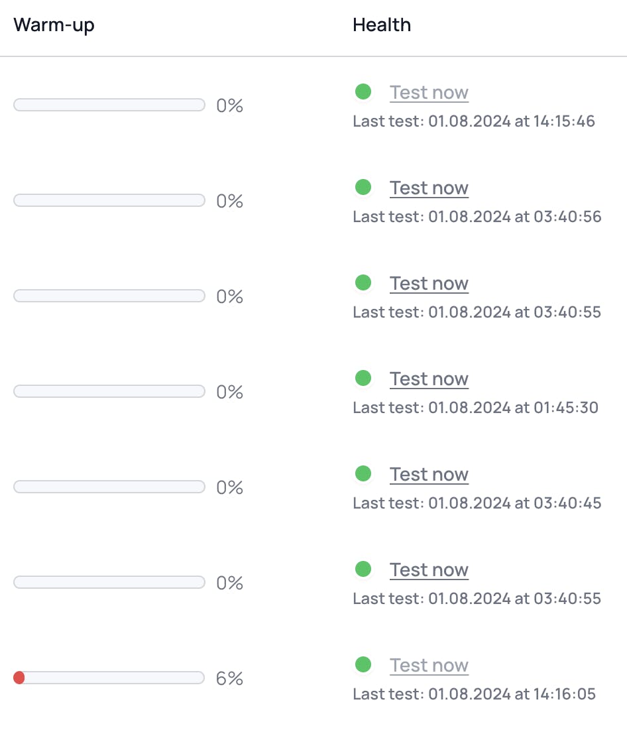Viewport: 627px width, 732px height.
Task: Sort by the Health column header
Action: tap(382, 25)
